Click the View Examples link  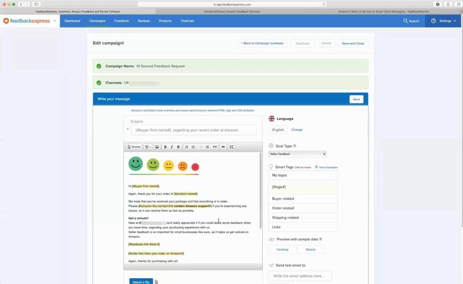point(328,167)
